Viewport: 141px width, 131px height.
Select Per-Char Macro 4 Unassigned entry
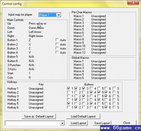click(x=98, y=26)
